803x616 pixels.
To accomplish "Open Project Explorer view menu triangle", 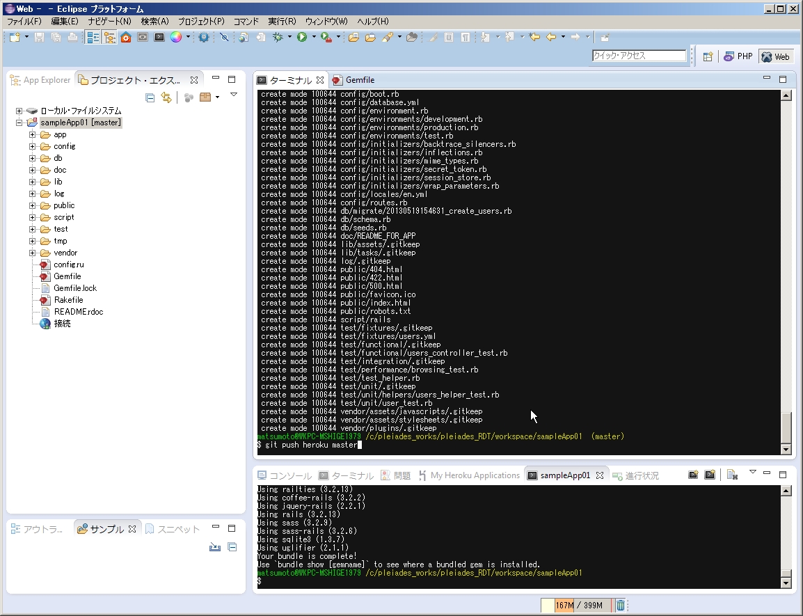I will [x=234, y=95].
